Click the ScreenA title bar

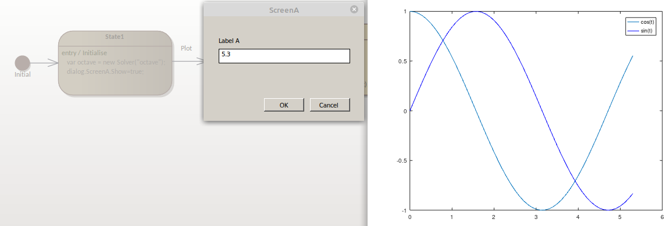[284, 10]
